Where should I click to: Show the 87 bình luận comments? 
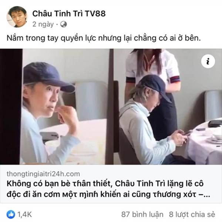(142, 214)
